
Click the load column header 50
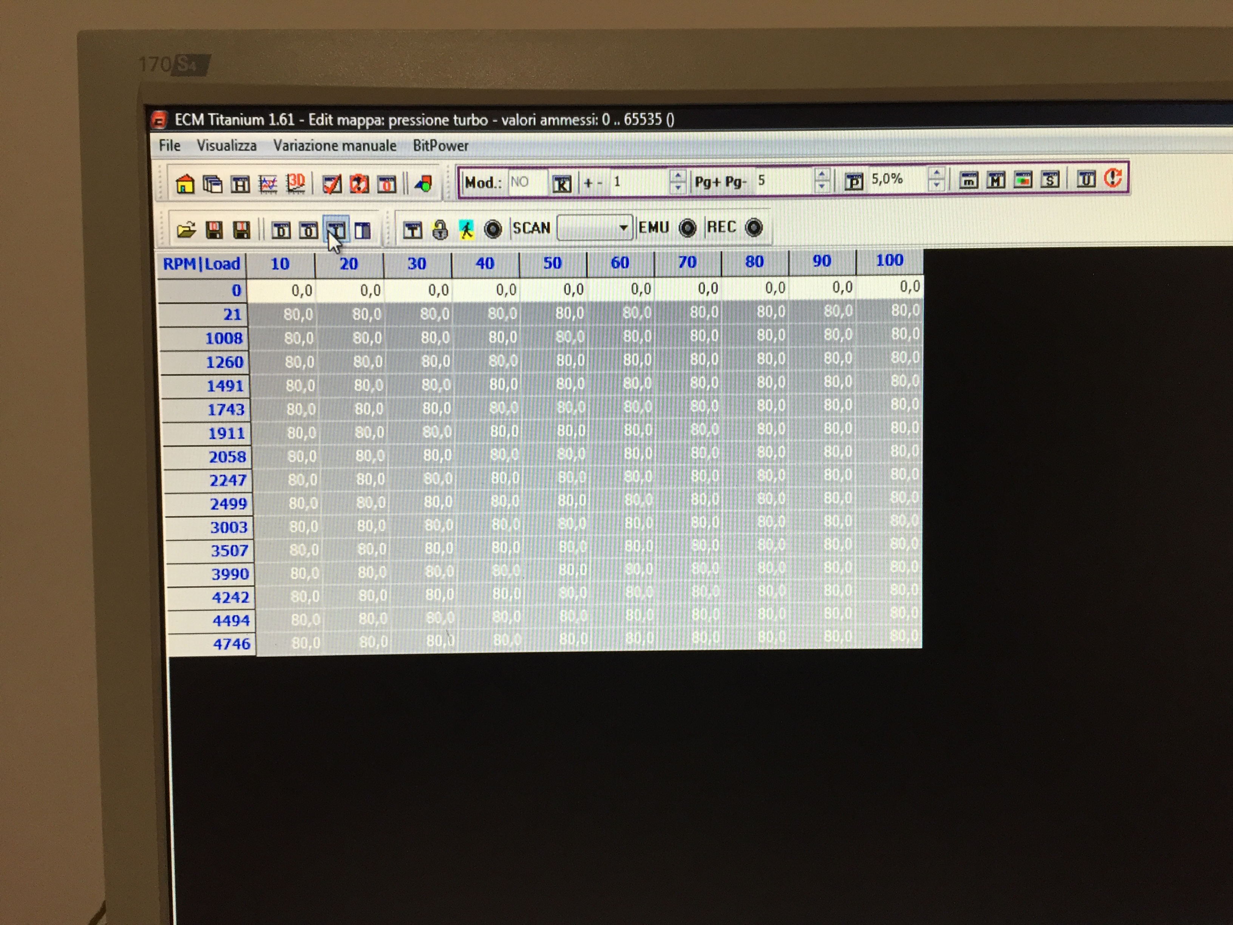click(x=552, y=263)
